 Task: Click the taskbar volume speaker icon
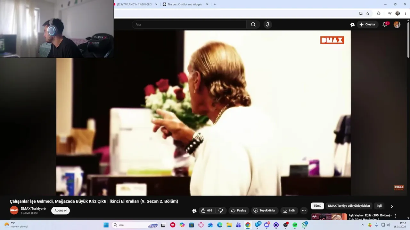(x=388, y=225)
